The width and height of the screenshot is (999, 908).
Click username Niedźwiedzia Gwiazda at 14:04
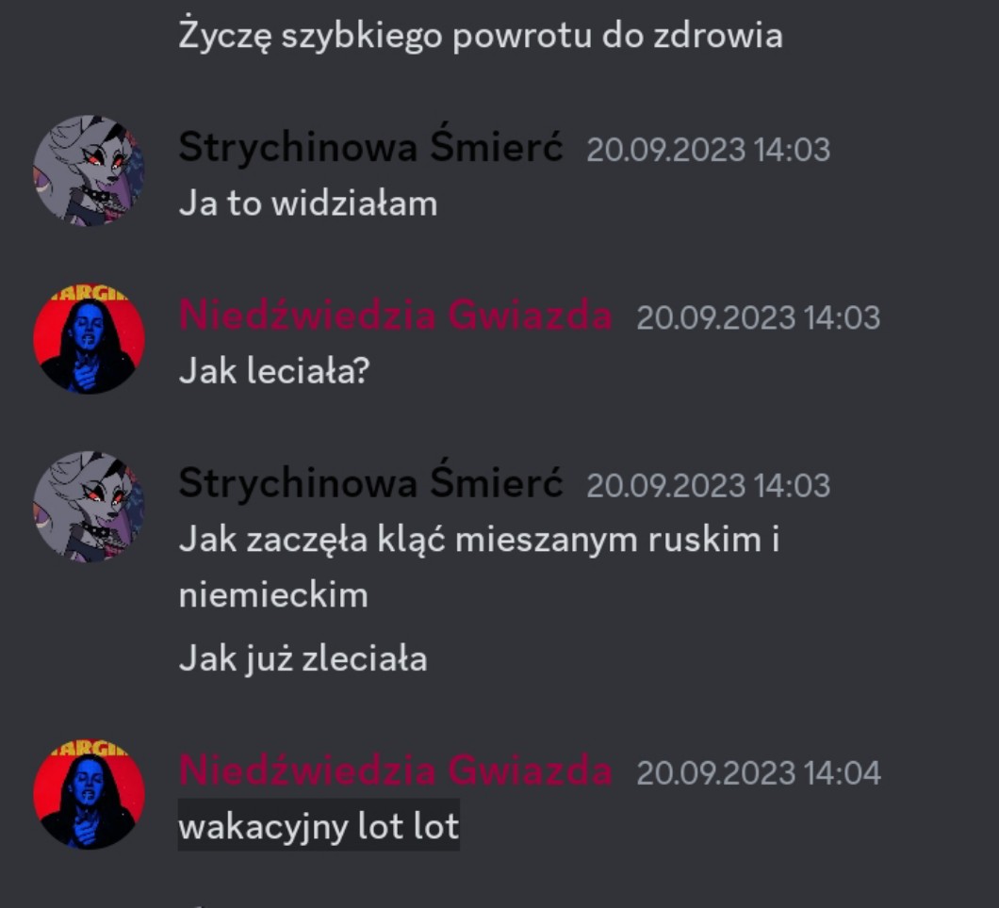[395, 770]
